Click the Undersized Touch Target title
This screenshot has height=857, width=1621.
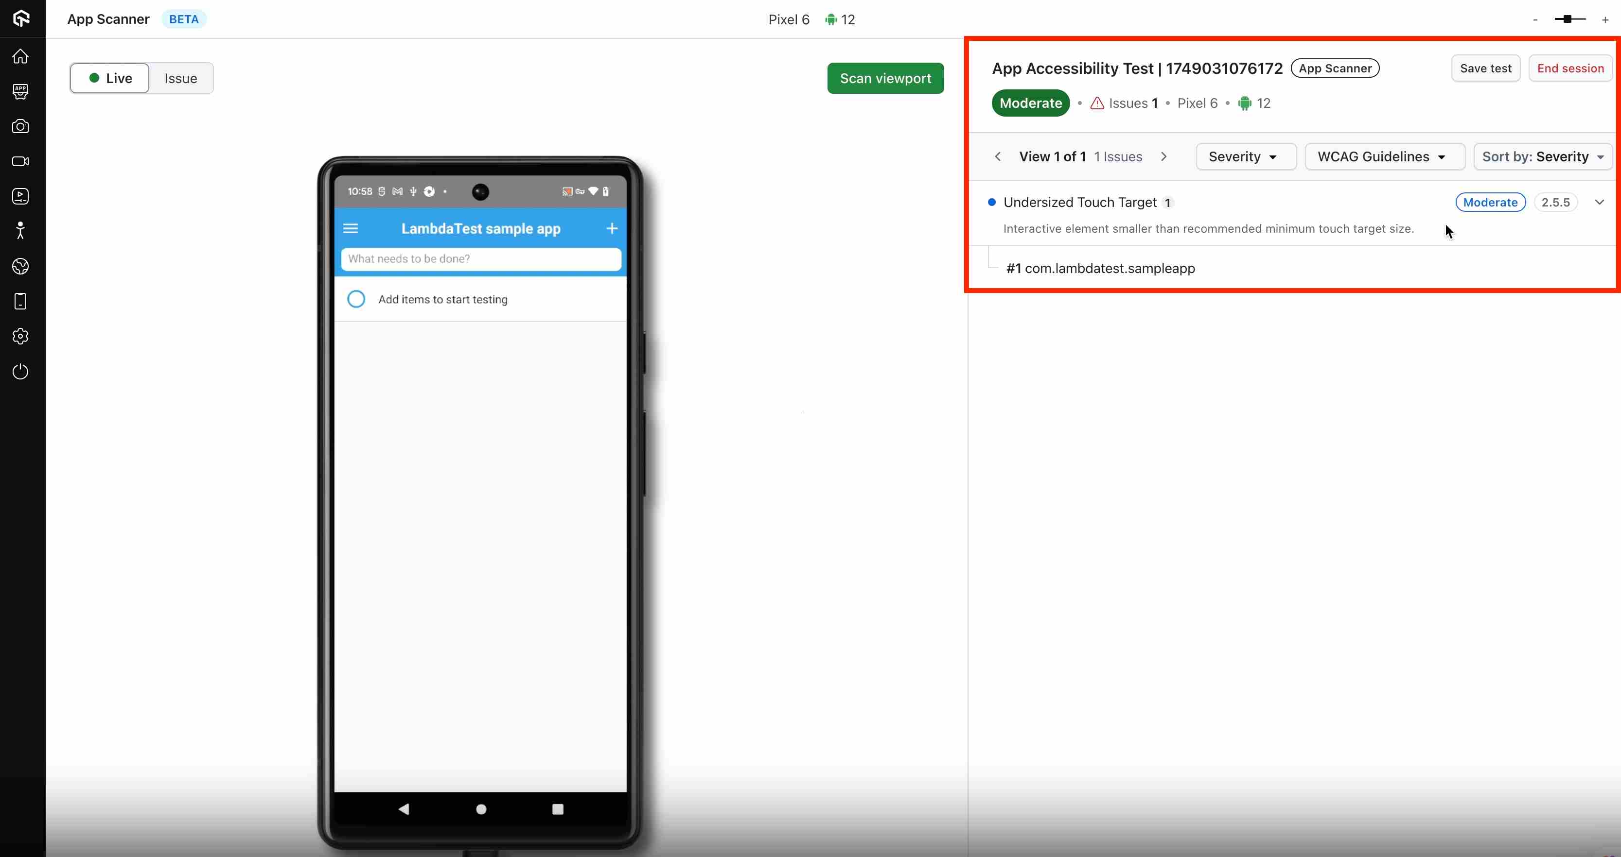pyautogui.click(x=1080, y=202)
